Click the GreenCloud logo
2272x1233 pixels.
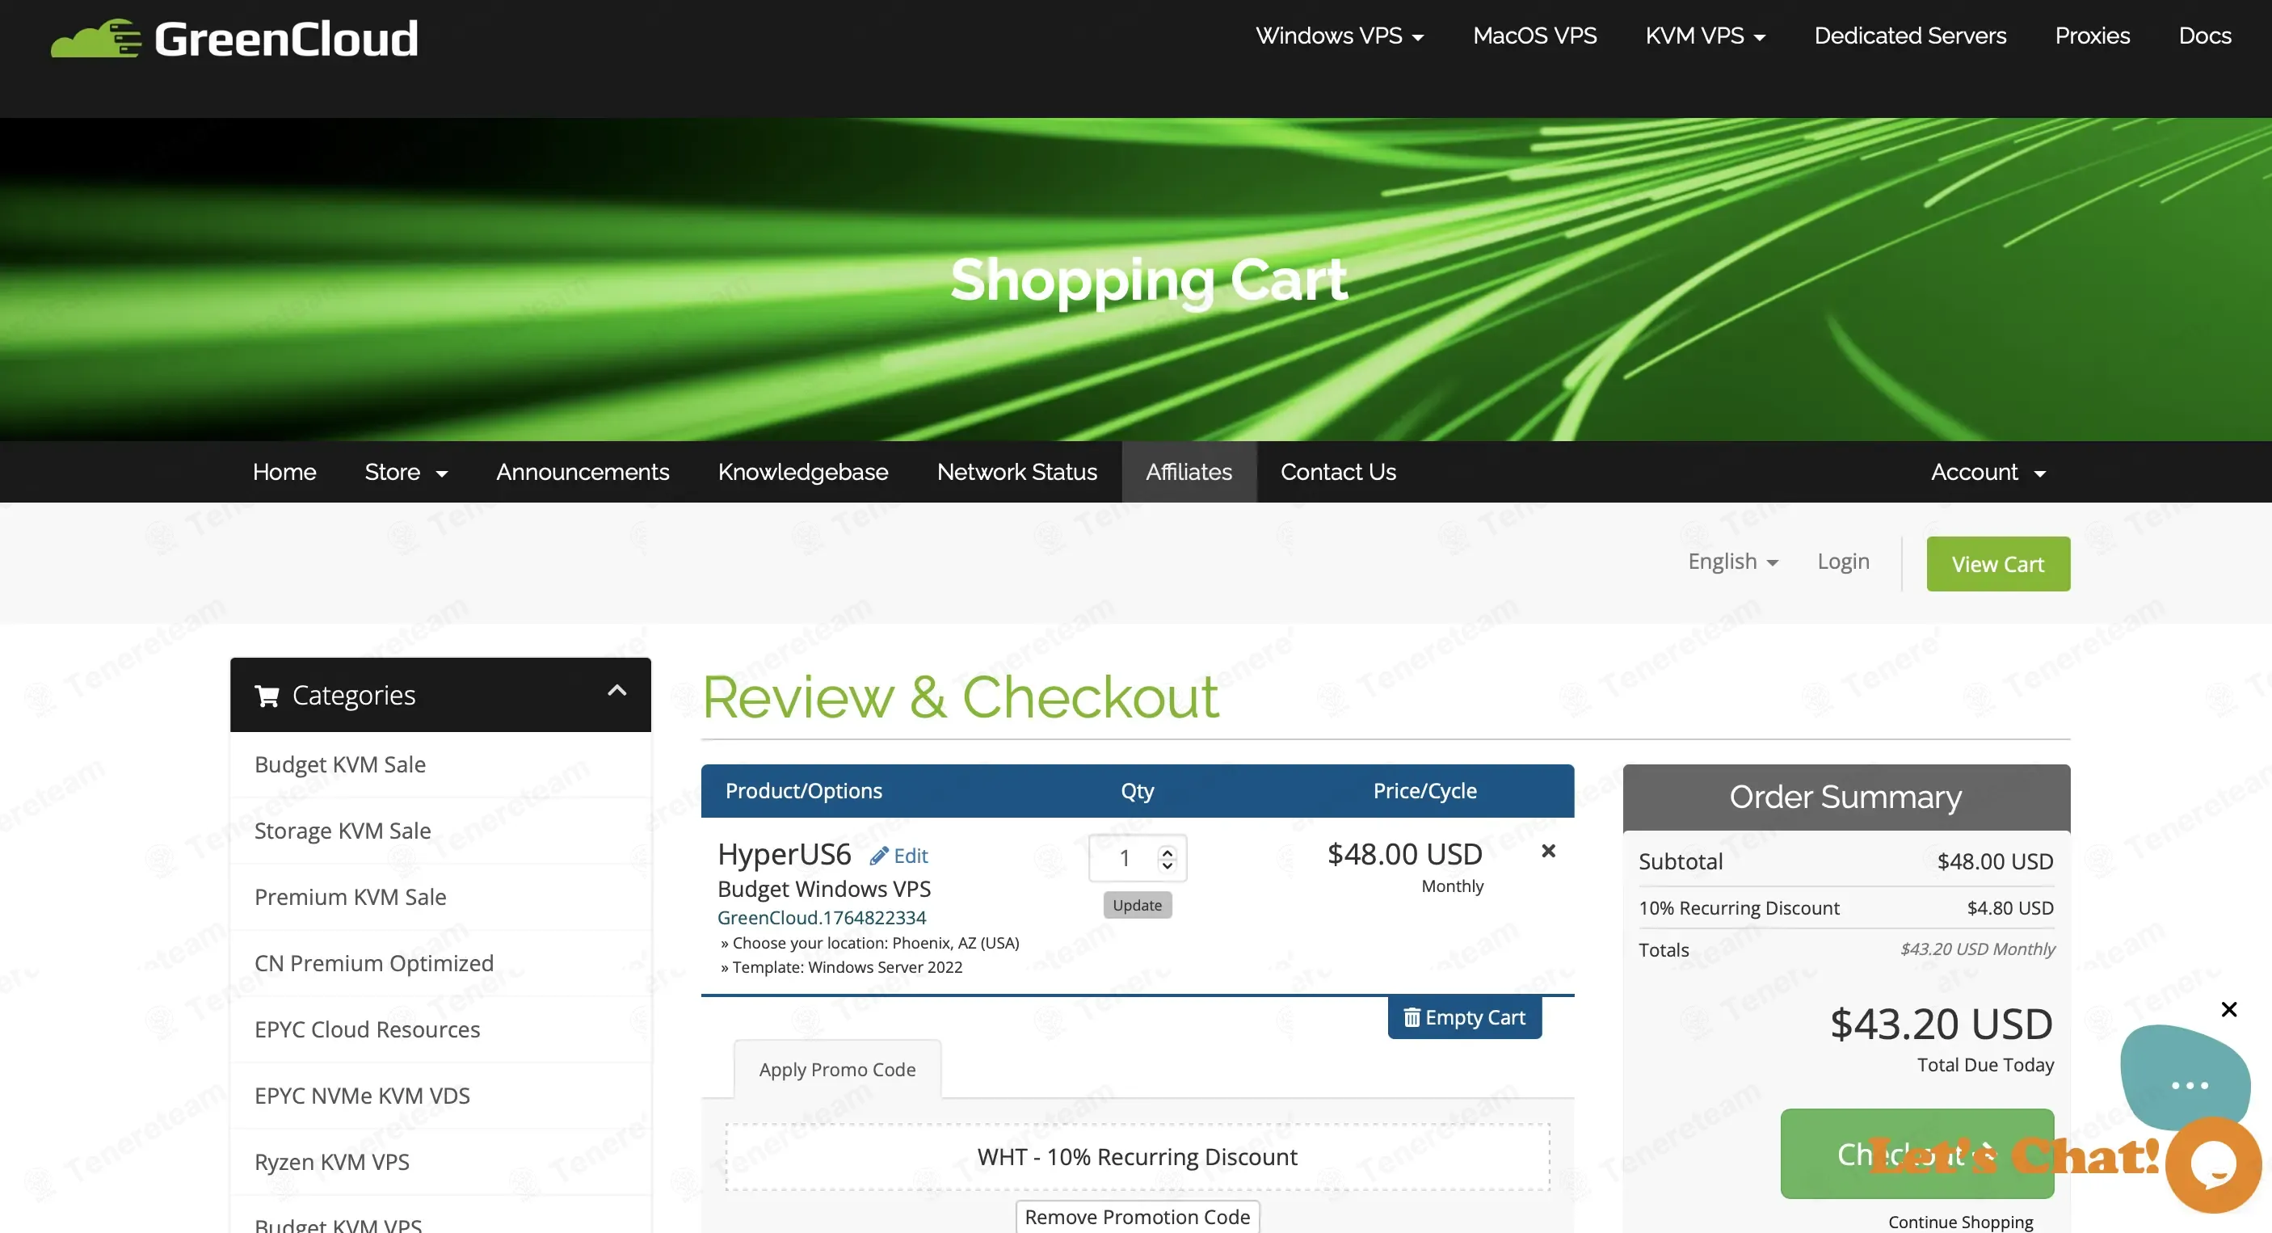[234, 38]
